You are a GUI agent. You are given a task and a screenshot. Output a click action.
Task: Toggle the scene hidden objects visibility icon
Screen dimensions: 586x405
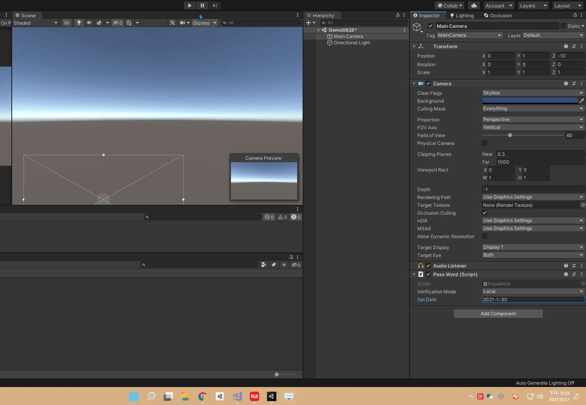click(117, 23)
